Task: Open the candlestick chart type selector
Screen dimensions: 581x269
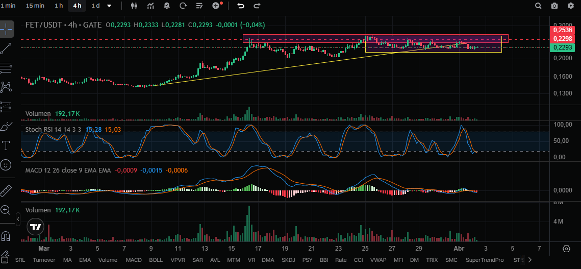Action: (135, 6)
